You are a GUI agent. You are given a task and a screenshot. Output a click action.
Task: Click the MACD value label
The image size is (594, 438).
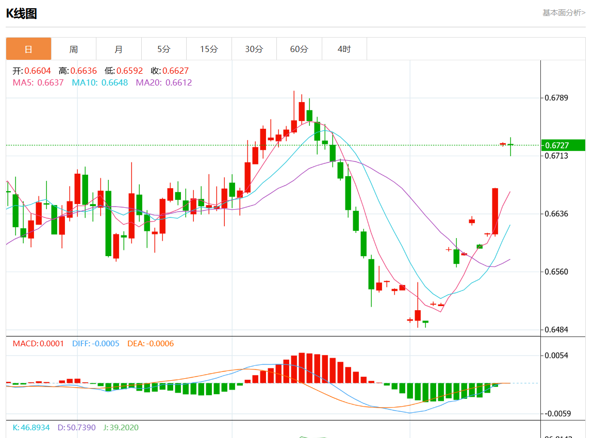point(38,343)
